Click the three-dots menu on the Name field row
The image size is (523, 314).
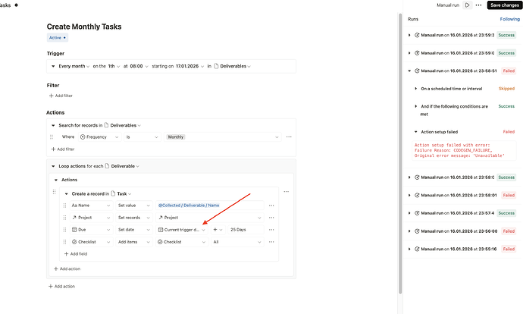pyautogui.click(x=271, y=206)
